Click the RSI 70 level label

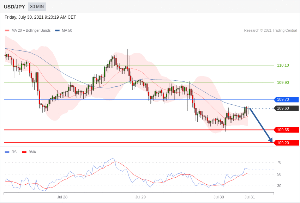click(x=279, y=162)
